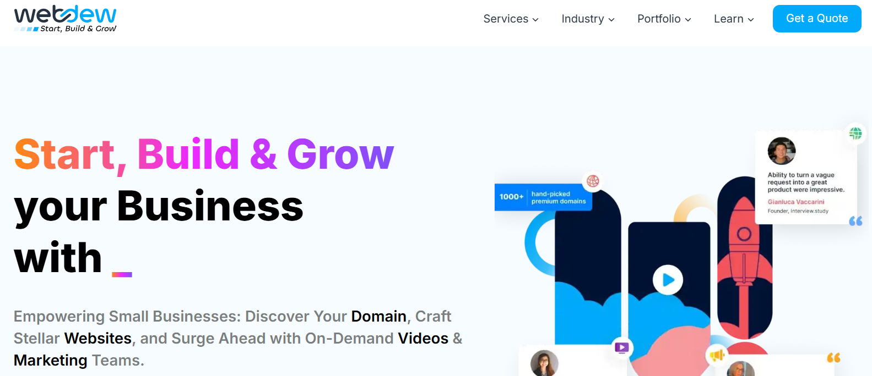Click Gianluca Vaccarini name link
This screenshot has height=376, width=872.
pyautogui.click(x=796, y=202)
